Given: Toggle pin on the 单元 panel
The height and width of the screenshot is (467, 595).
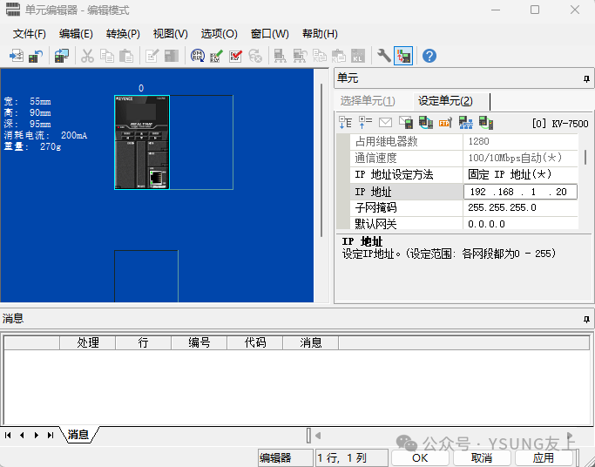Looking at the screenshot, I should tap(585, 79).
